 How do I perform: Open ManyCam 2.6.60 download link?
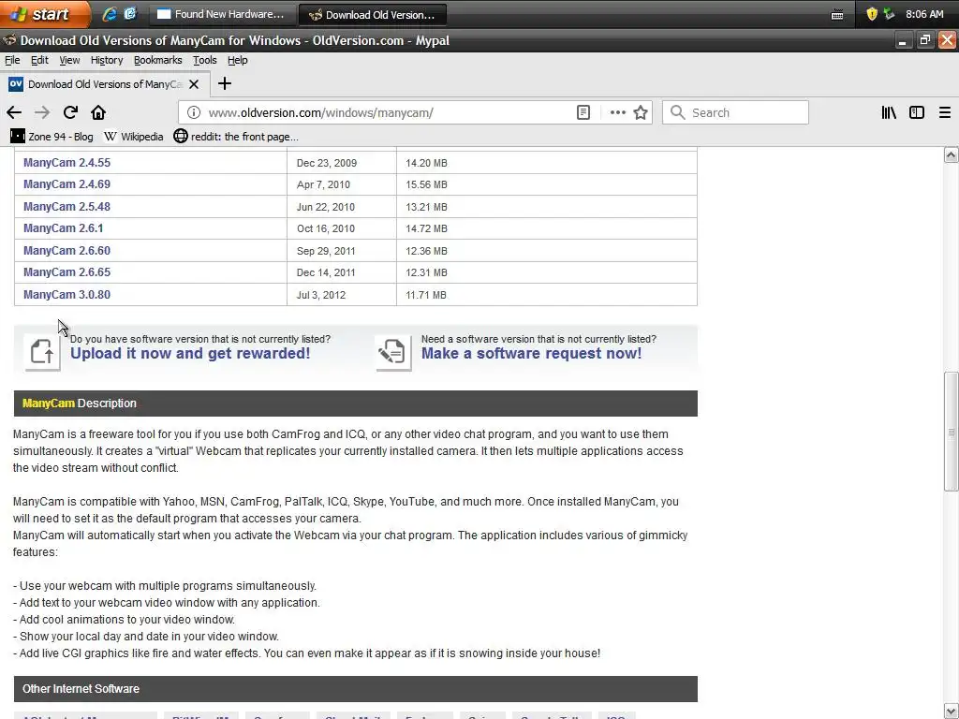[x=66, y=251]
